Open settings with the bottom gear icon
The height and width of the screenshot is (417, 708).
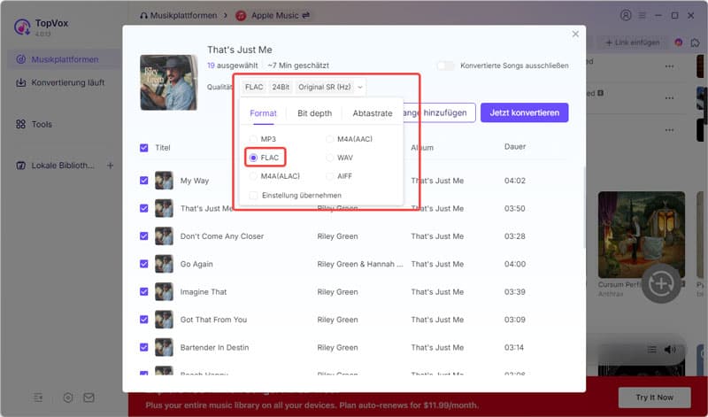[68, 398]
